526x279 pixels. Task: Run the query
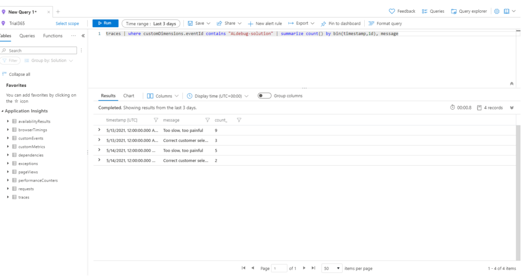click(105, 23)
